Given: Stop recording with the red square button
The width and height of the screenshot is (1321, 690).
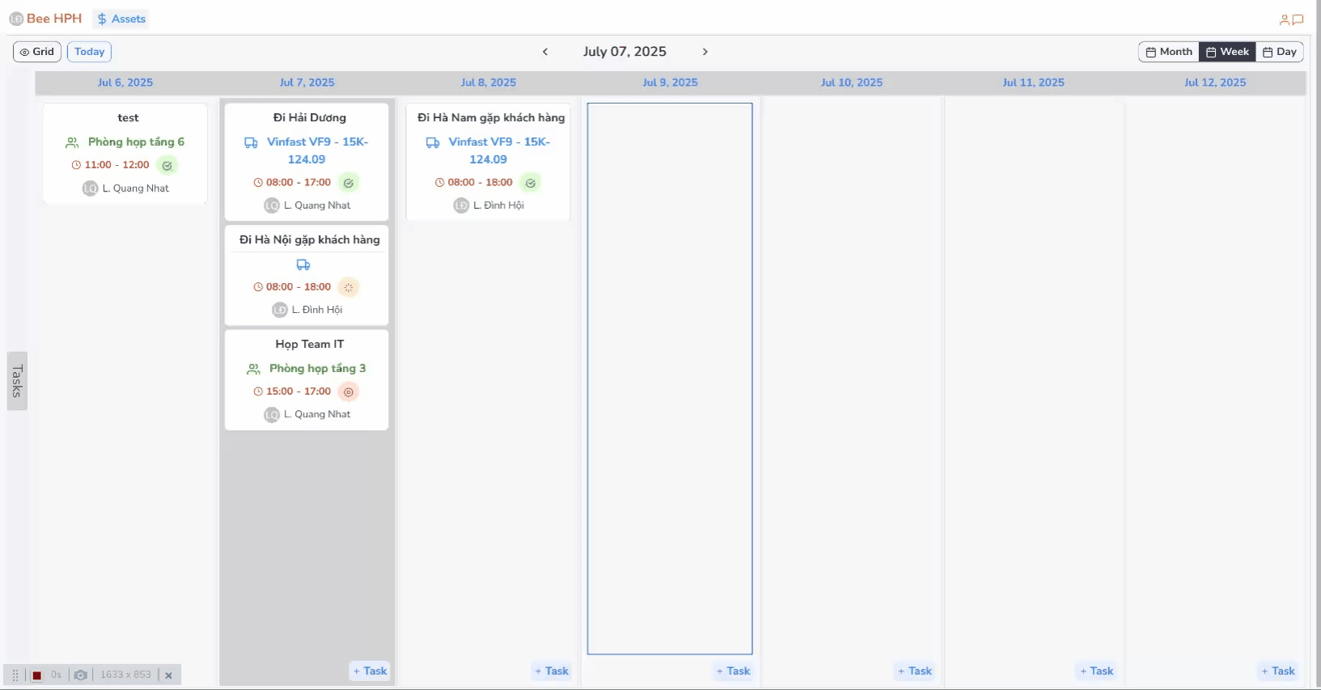Looking at the screenshot, I should [x=36, y=675].
